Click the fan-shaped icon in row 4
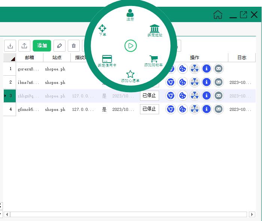 [195, 109]
